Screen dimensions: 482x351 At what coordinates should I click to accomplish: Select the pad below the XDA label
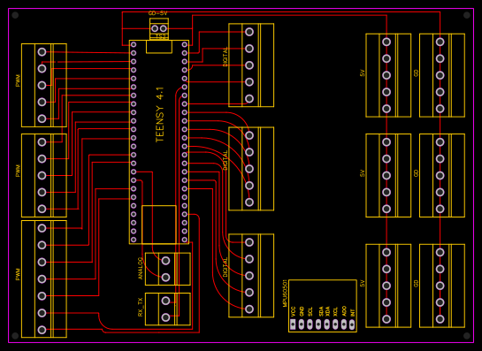326,324
